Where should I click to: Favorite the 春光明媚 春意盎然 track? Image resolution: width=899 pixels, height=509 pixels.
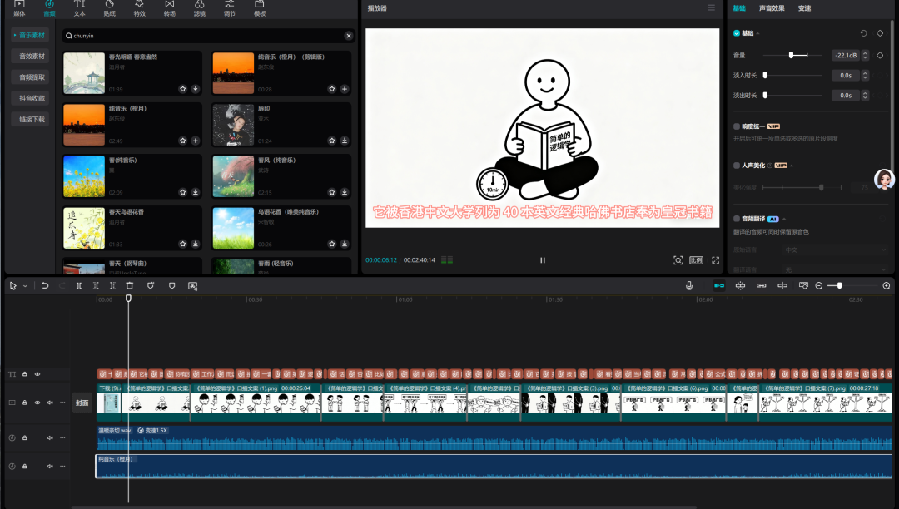coord(182,89)
